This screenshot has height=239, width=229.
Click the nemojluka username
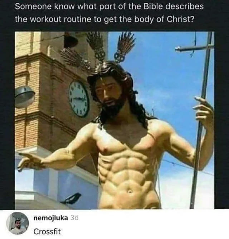point(50,218)
